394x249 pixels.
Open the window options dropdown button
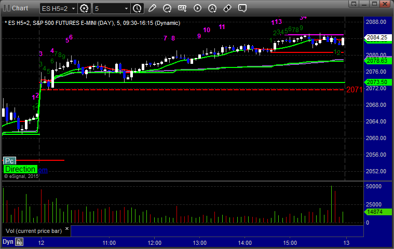(355, 4)
